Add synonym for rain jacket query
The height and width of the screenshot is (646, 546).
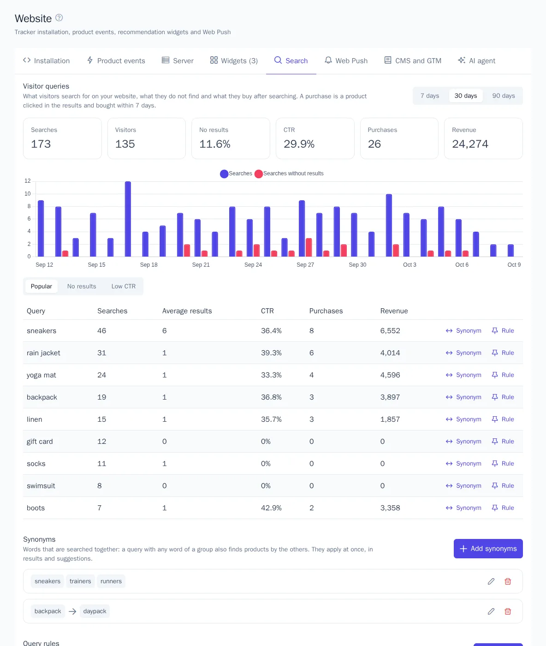(463, 353)
